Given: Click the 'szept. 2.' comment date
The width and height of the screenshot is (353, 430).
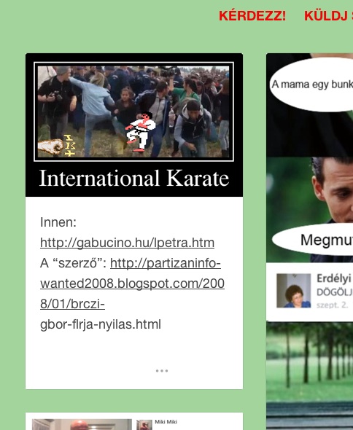Looking at the screenshot, I should (332, 305).
